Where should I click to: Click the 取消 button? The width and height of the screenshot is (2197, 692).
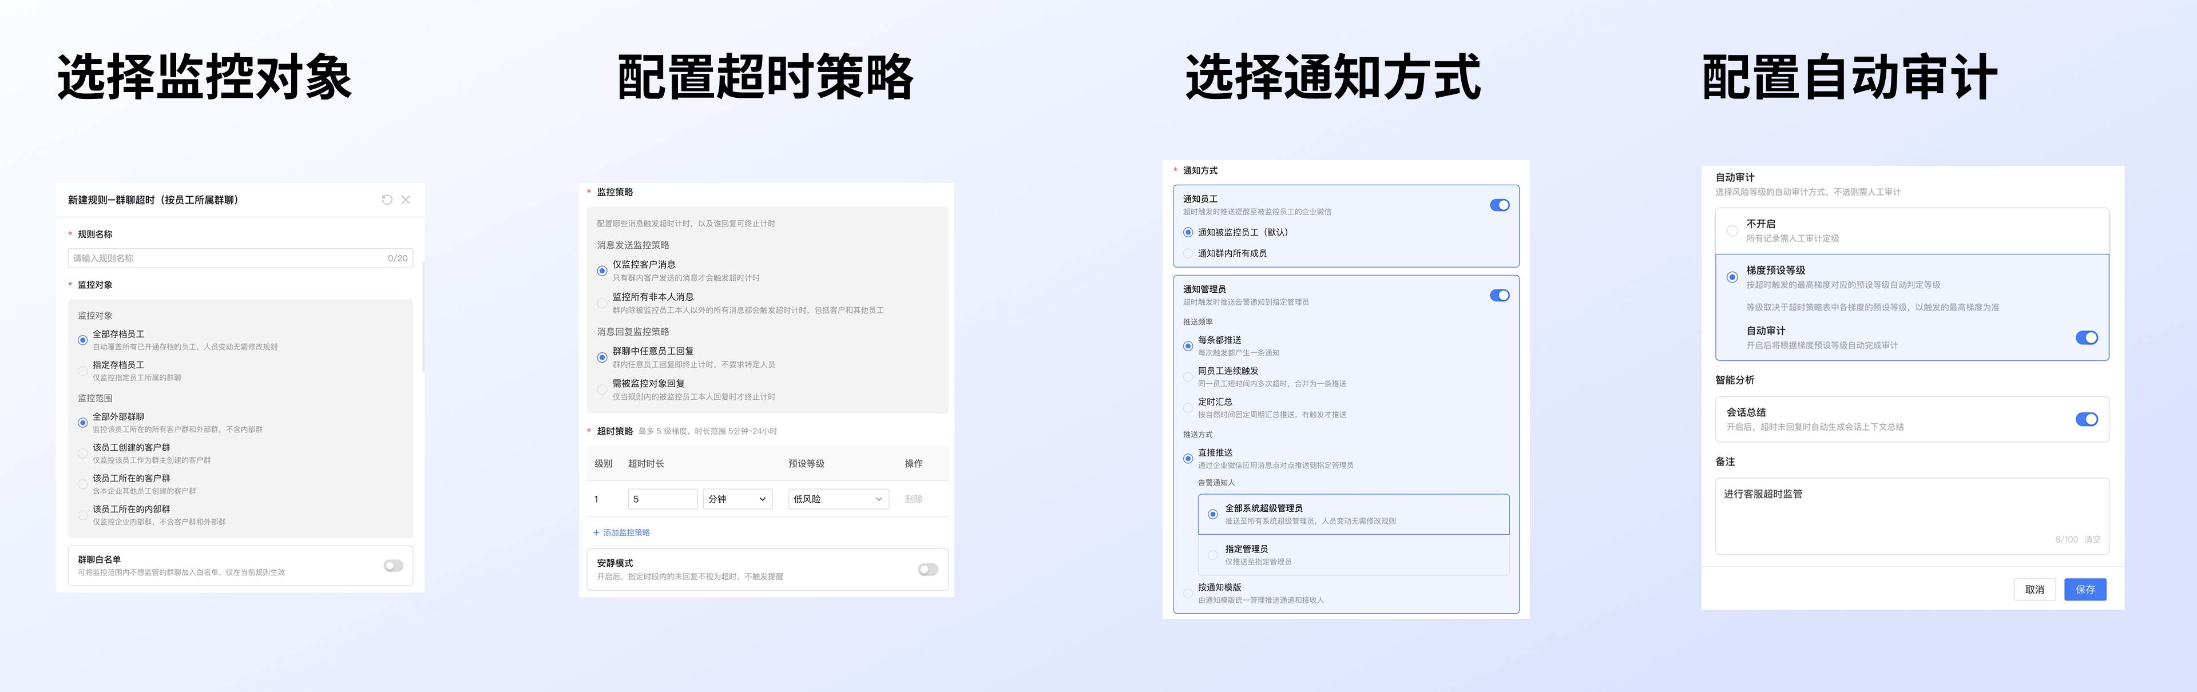point(2035,590)
